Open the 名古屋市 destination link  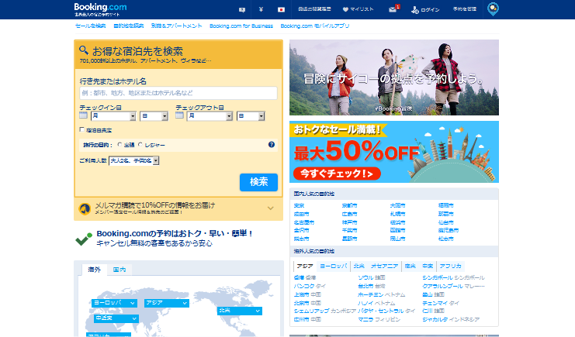pos(304,222)
